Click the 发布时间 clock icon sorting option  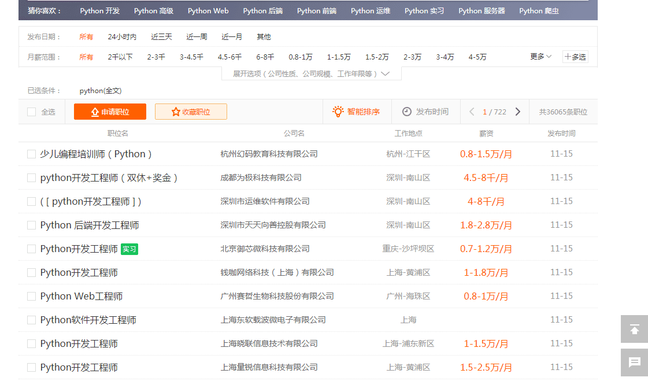[426, 112]
